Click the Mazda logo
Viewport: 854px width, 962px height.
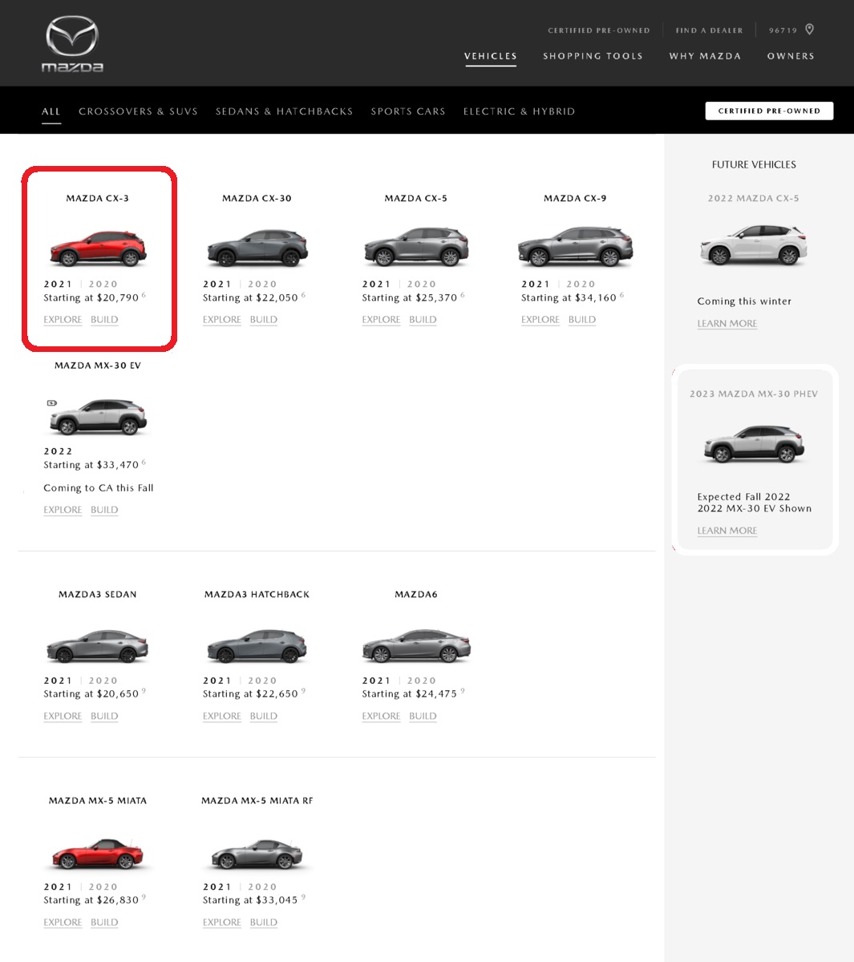pos(72,44)
